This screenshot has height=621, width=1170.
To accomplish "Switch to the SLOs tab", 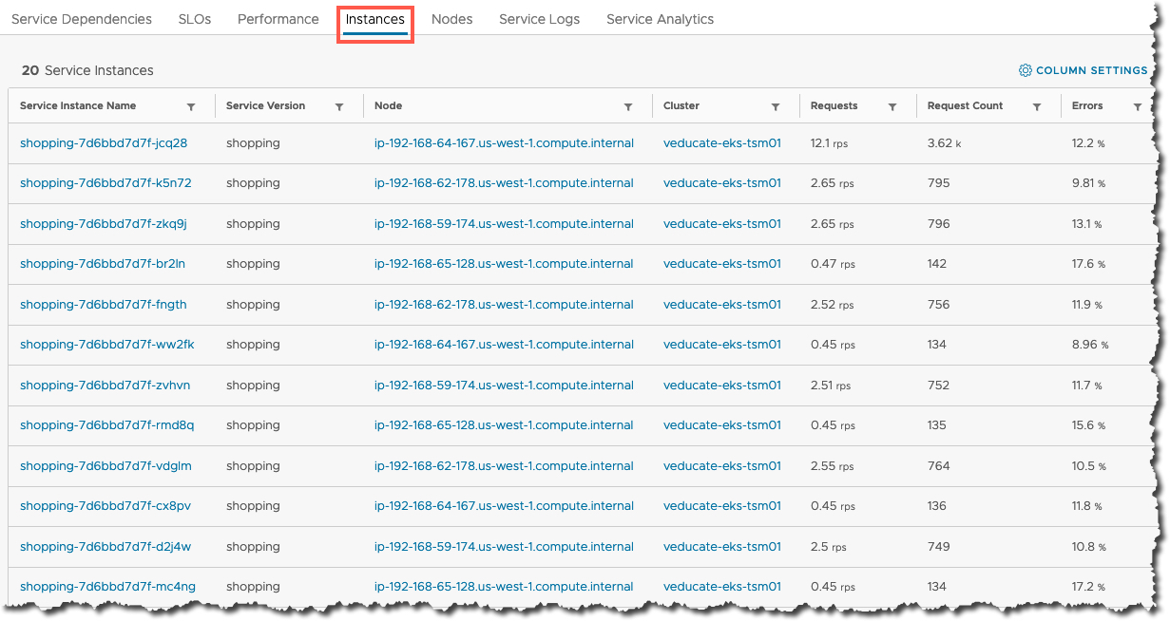I will [x=195, y=19].
